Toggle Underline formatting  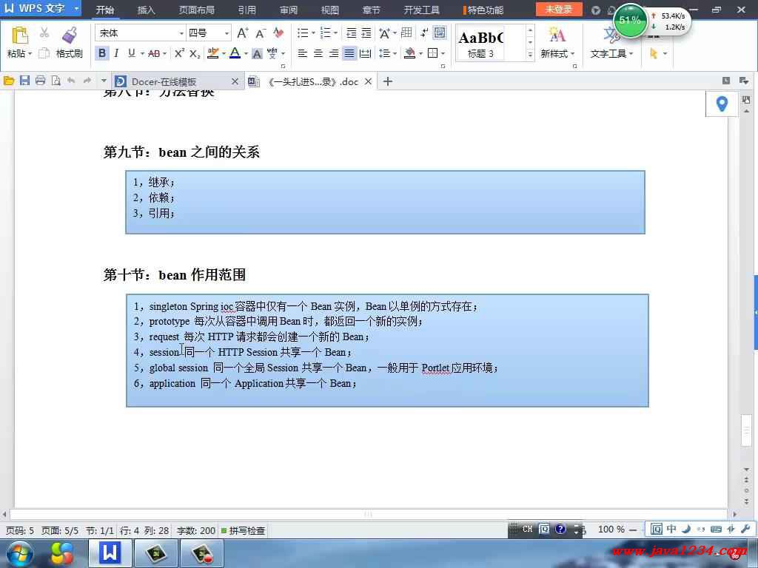(132, 53)
